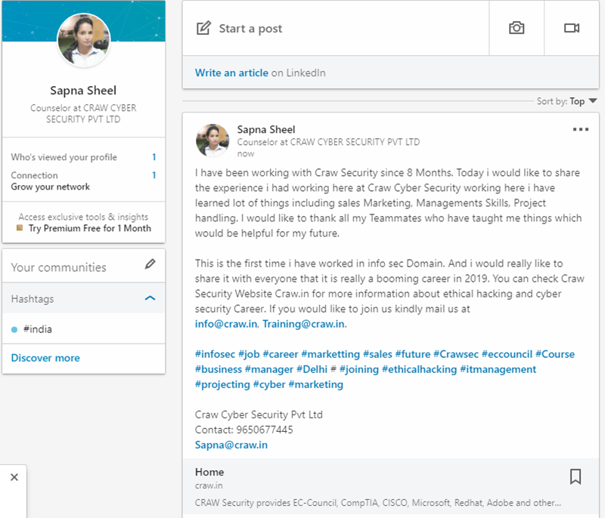The image size is (605, 518).
Task: Open the #manager hashtag
Action: [x=269, y=369]
